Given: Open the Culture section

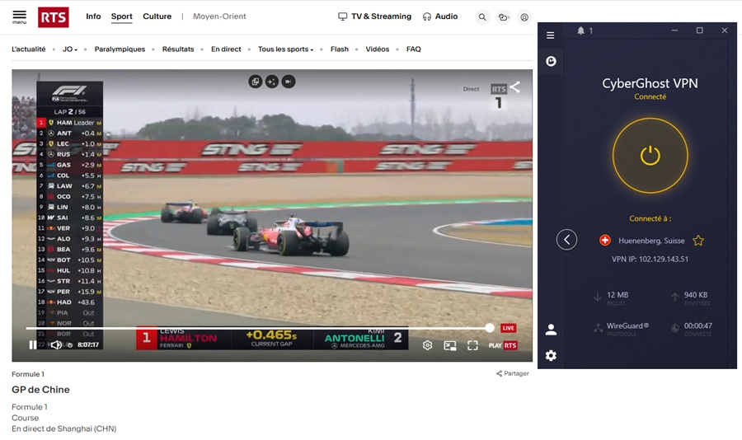Looking at the screenshot, I should click(157, 16).
